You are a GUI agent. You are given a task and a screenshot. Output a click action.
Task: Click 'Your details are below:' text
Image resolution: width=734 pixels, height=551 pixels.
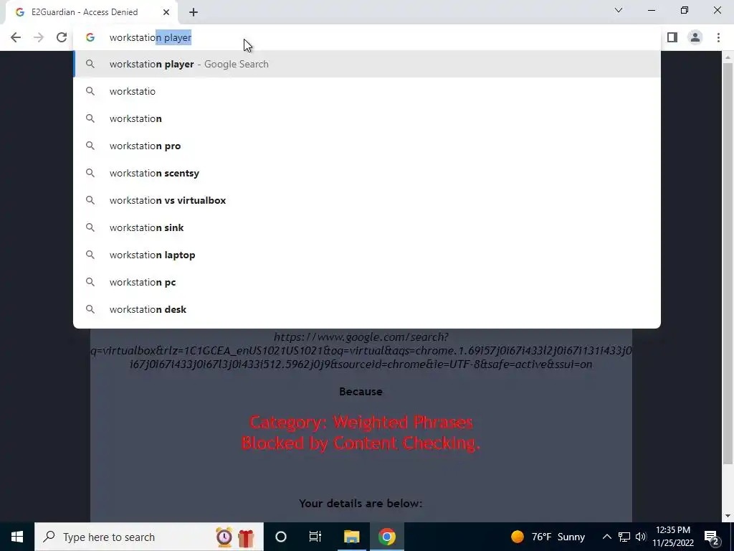[361, 503]
